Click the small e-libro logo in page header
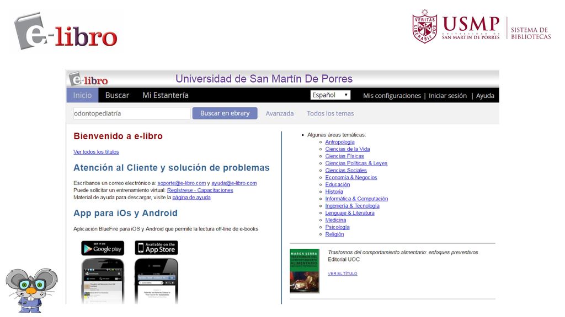Image resolution: width=565 pixels, height=317 pixels. point(89,79)
